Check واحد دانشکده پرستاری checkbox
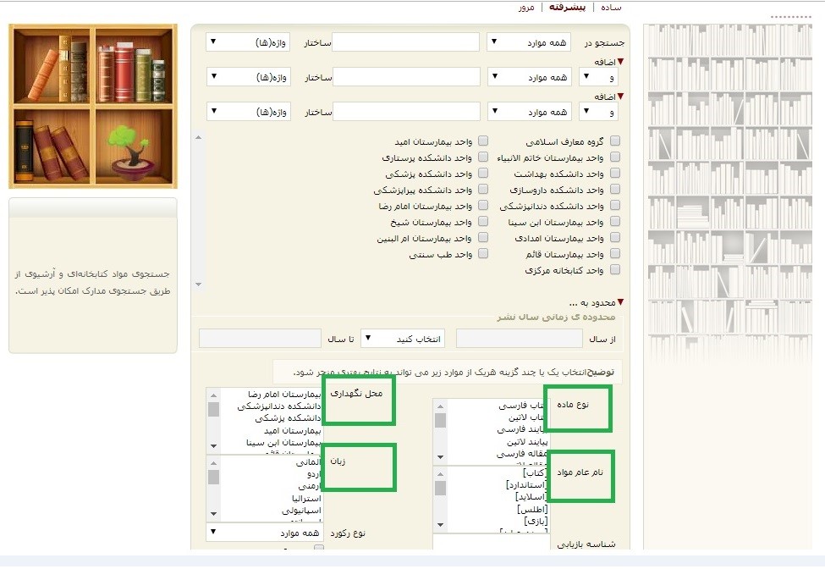This screenshot has height=569, width=825. pos(483,157)
